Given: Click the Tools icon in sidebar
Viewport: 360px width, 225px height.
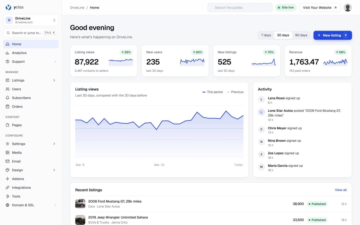Looking at the screenshot, I should 7,196.
